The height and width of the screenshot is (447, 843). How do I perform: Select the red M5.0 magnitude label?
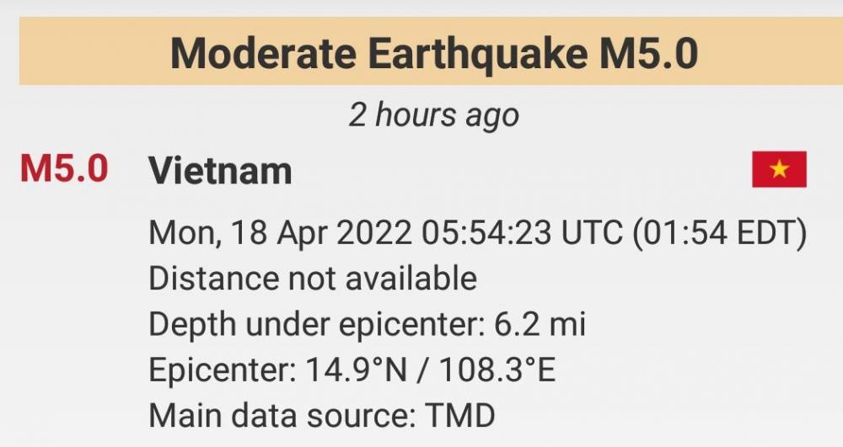[64, 169]
